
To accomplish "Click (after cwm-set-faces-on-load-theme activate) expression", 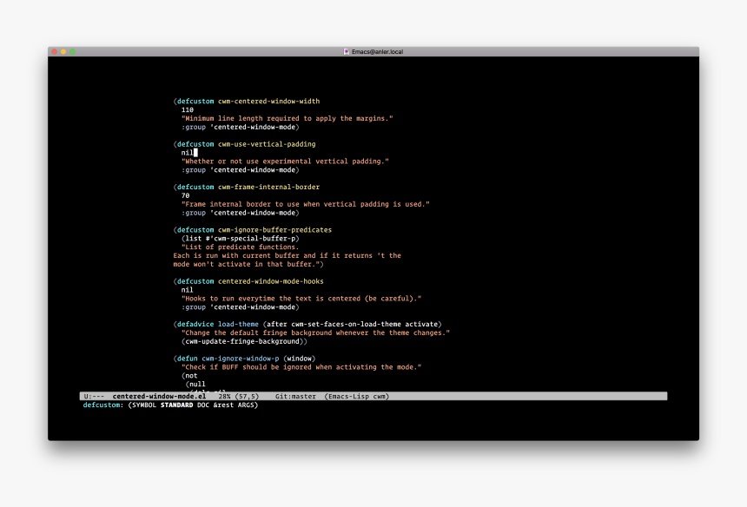I will [x=353, y=324].
